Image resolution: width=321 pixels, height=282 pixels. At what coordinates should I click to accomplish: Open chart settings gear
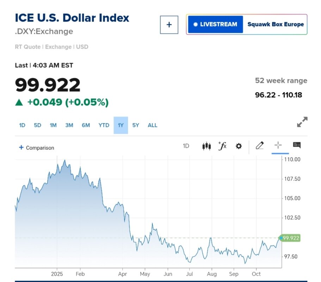click(x=239, y=146)
